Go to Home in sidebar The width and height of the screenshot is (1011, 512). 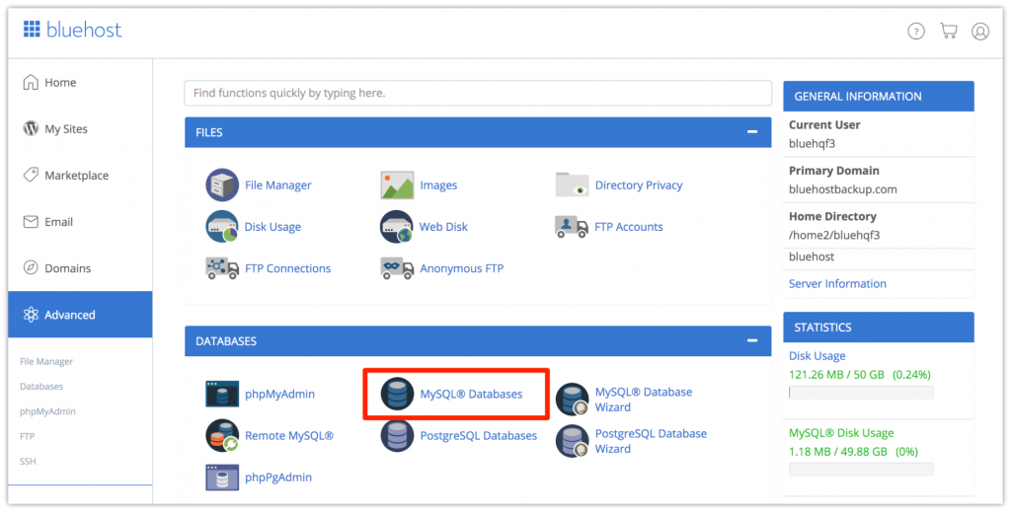[x=80, y=83]
